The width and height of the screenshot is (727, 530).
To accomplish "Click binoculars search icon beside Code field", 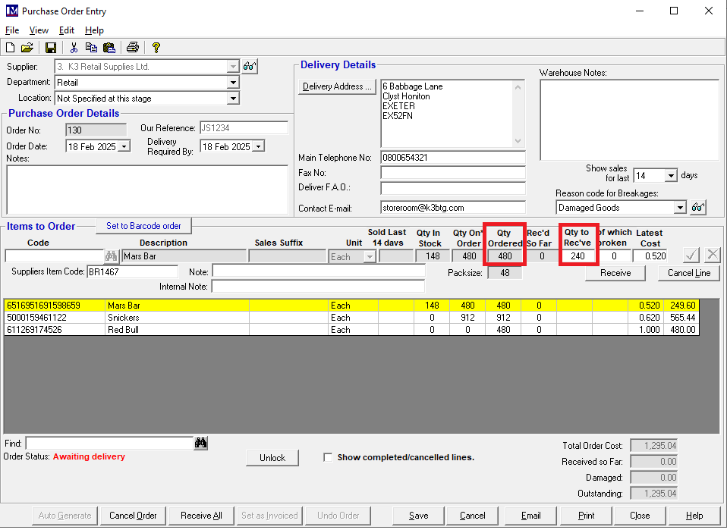I will (112, 256).
